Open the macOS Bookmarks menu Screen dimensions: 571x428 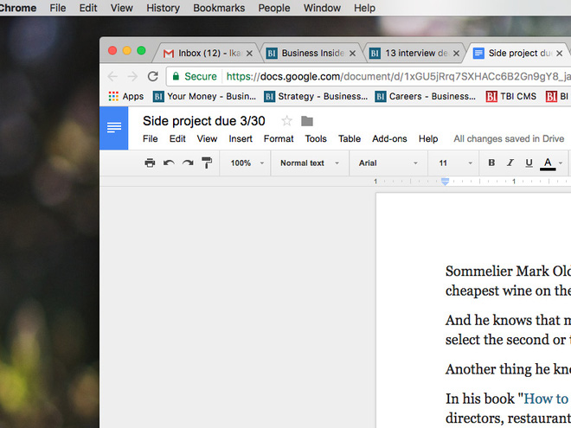point(219,8)
